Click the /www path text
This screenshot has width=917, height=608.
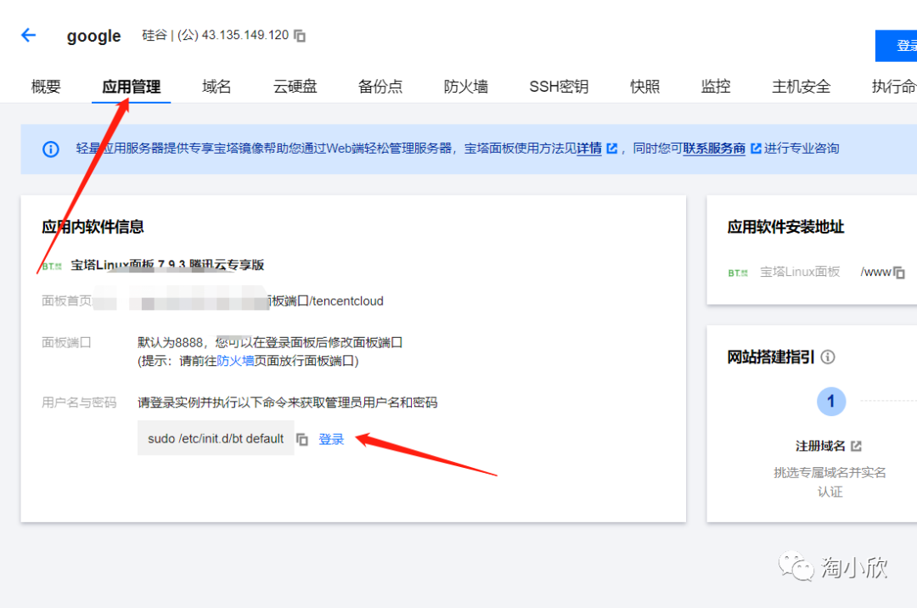coord(875,272)
